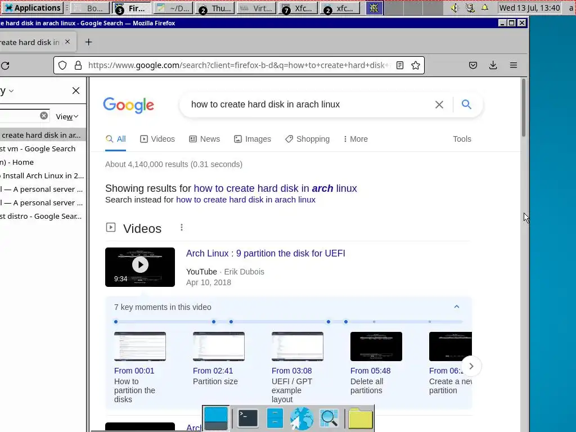Open Firefox hamburger application menu
576x432 pixels.
point(514,65)
